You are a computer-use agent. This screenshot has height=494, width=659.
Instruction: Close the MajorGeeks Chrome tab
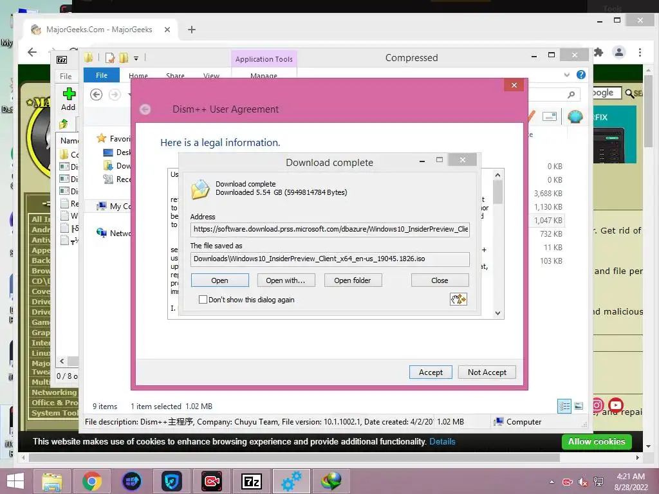pyautogui.click(x=167, y=30)
